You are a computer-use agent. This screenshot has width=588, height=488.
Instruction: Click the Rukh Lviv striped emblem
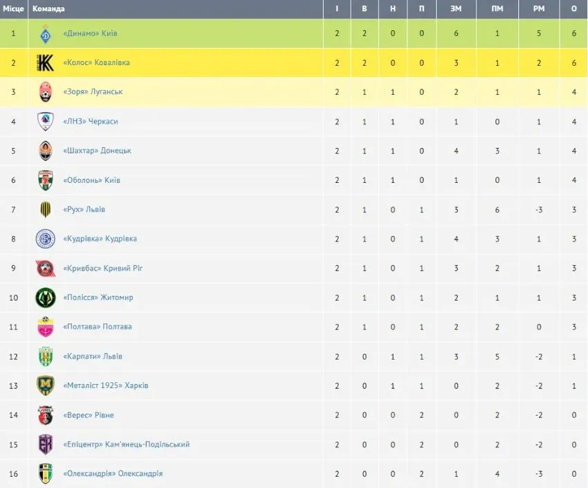(46, 209)
